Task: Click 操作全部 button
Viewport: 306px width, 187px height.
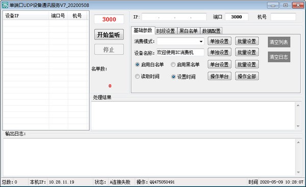Action: pos(247,76)
